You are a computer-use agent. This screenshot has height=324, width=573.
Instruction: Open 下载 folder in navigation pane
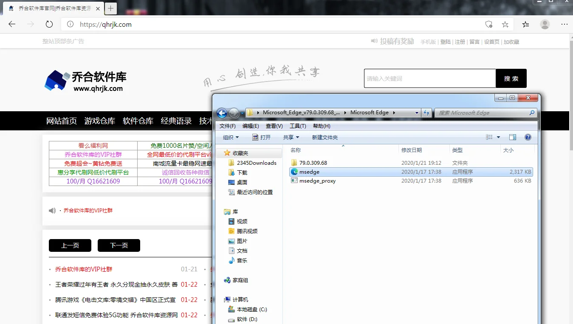point(238,172)
